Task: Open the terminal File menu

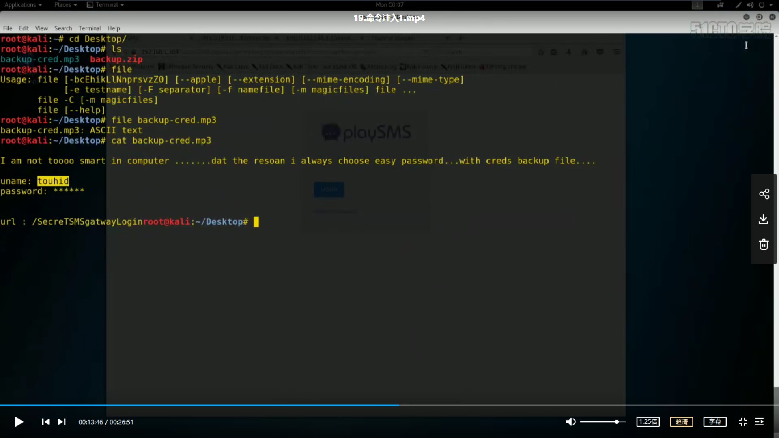Action: tap(8, 28)
